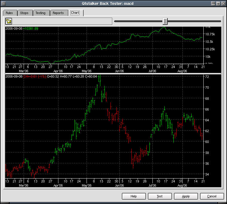Select the Testing tab
The height and width of the screenshot is (204, 227).
coord(40,13)
